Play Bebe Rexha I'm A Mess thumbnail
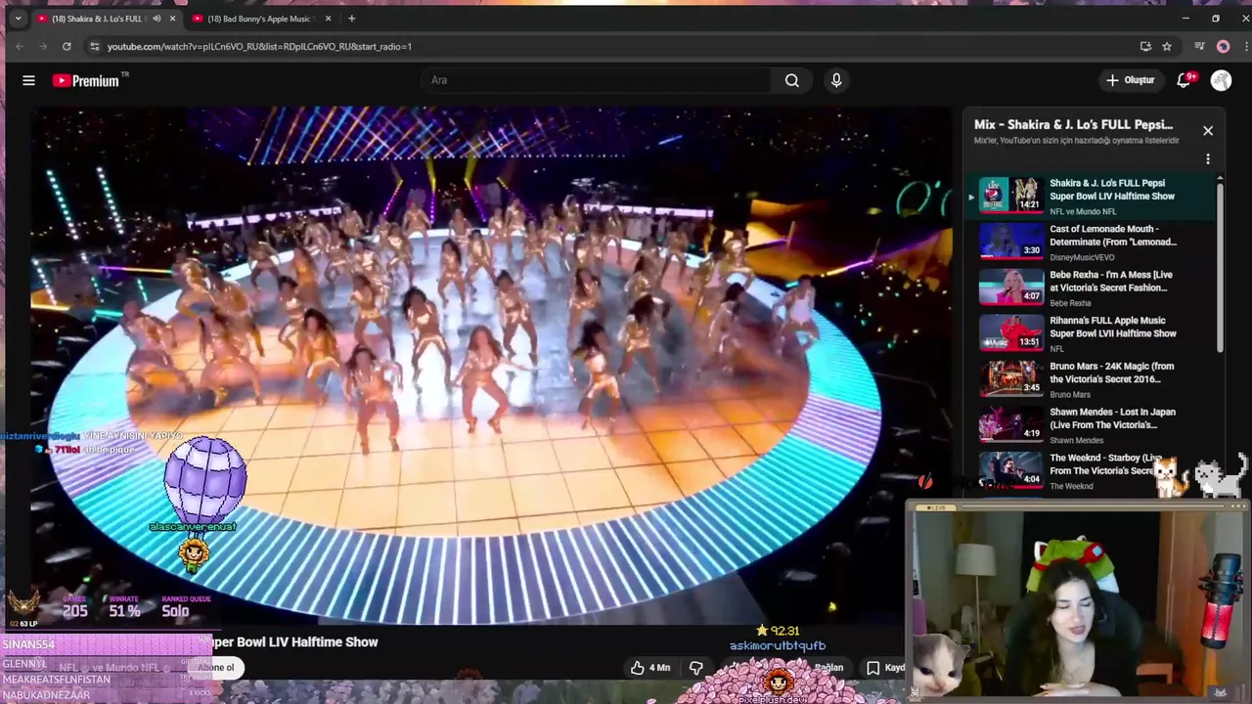 (x=1011, y=287)
